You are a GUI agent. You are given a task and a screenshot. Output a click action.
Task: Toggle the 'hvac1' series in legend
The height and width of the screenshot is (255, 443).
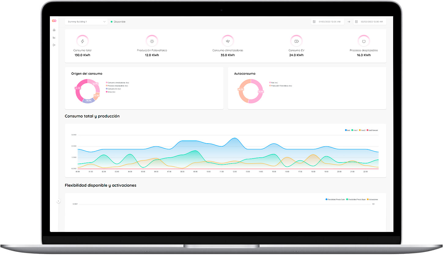pyautogui.click(x=354, y=130)
